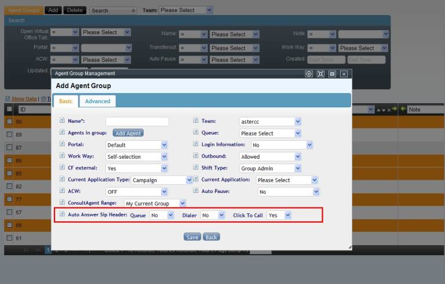Click help icon beside ACW label
445x284 pixels.
(62, 191)
